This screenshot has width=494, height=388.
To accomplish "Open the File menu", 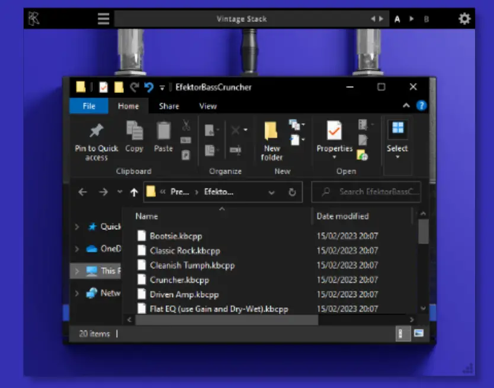I will [88, 106].
